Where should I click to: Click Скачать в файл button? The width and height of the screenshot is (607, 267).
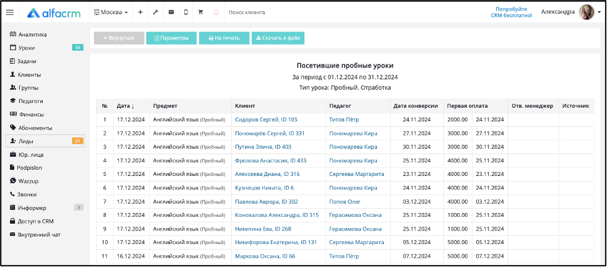278,38
